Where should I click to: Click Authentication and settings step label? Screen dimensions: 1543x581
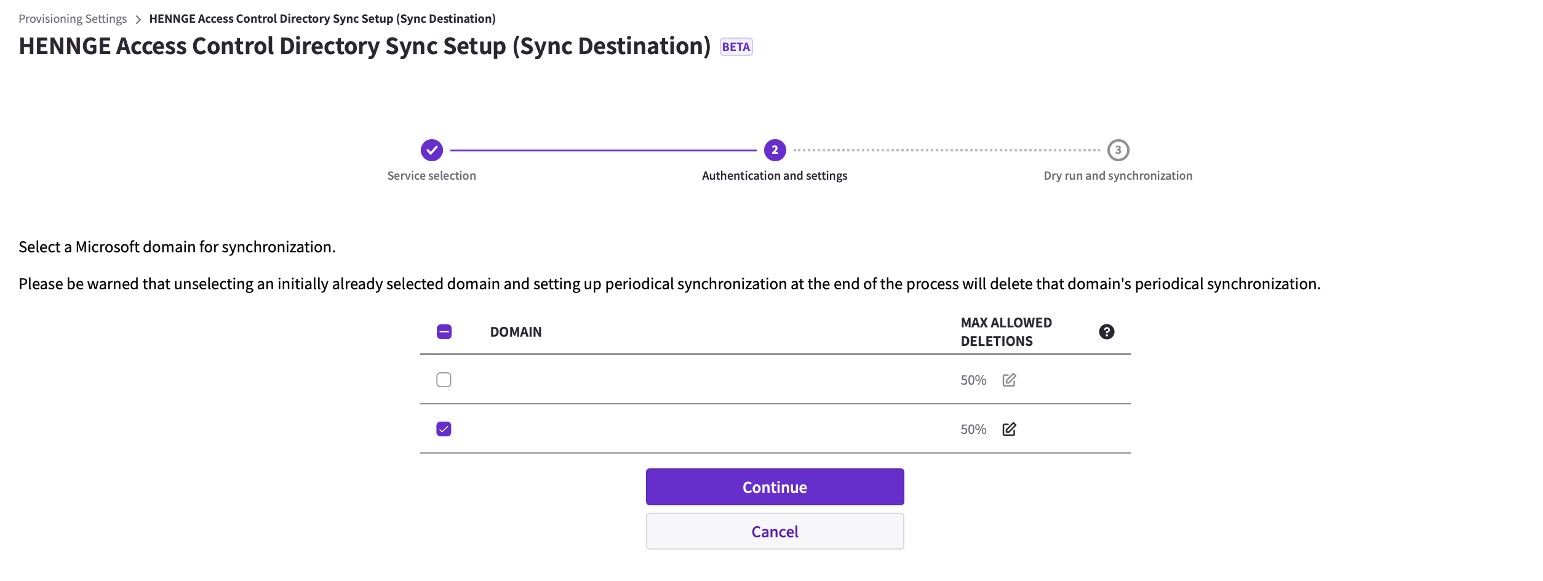point(775,175)
